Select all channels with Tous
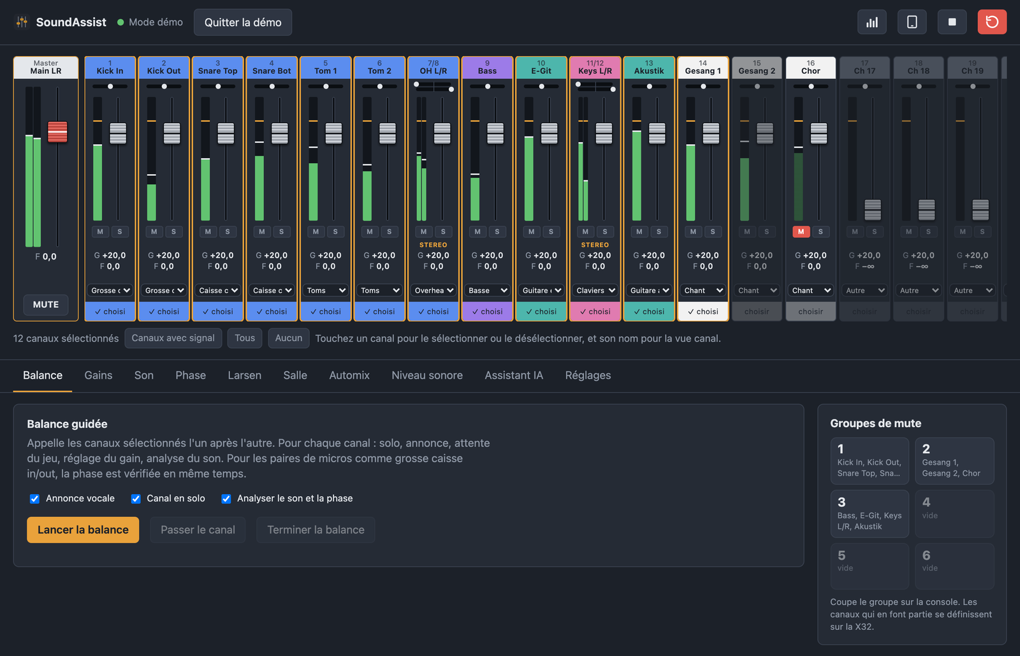The height and width of the screenshot is (656, 1020). (x=245, y=338)
